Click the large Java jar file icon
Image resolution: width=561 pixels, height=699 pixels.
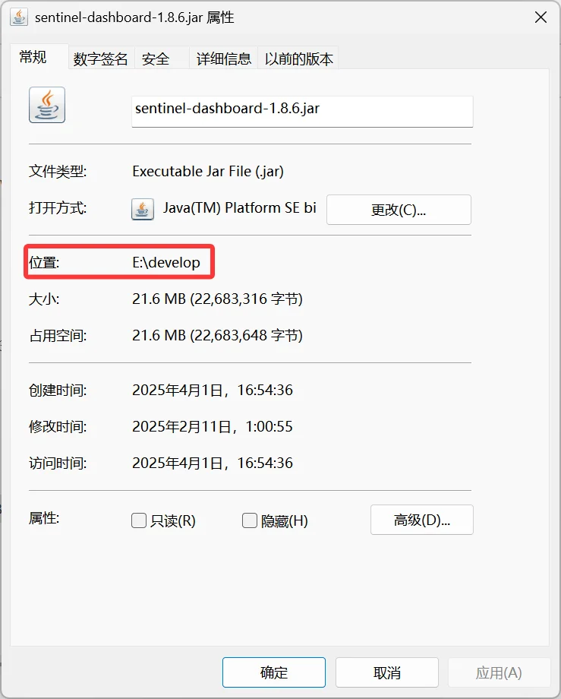[47, 105]
